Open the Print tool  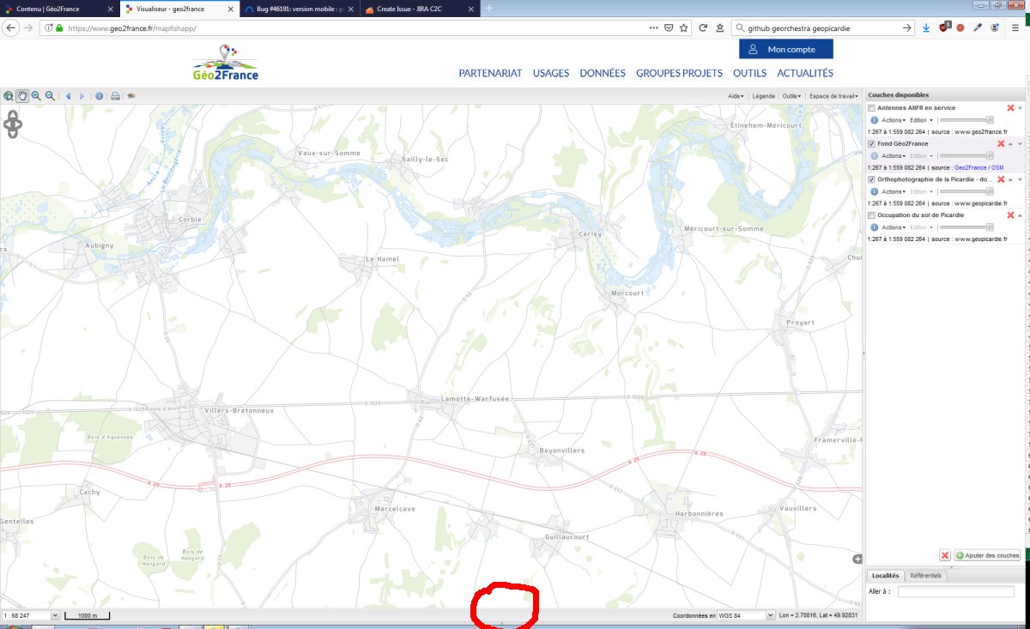115,96
